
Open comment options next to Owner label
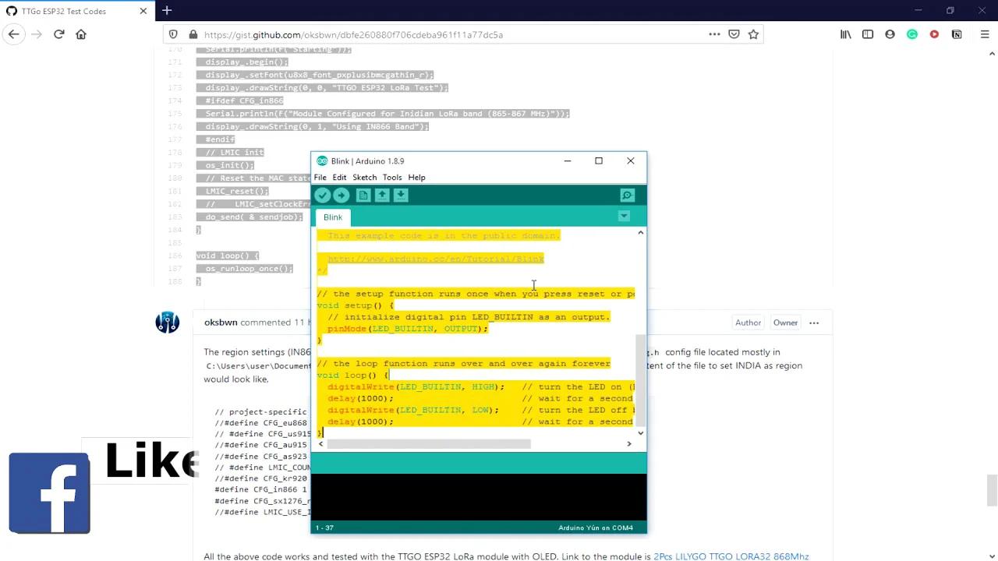(814, 322)
